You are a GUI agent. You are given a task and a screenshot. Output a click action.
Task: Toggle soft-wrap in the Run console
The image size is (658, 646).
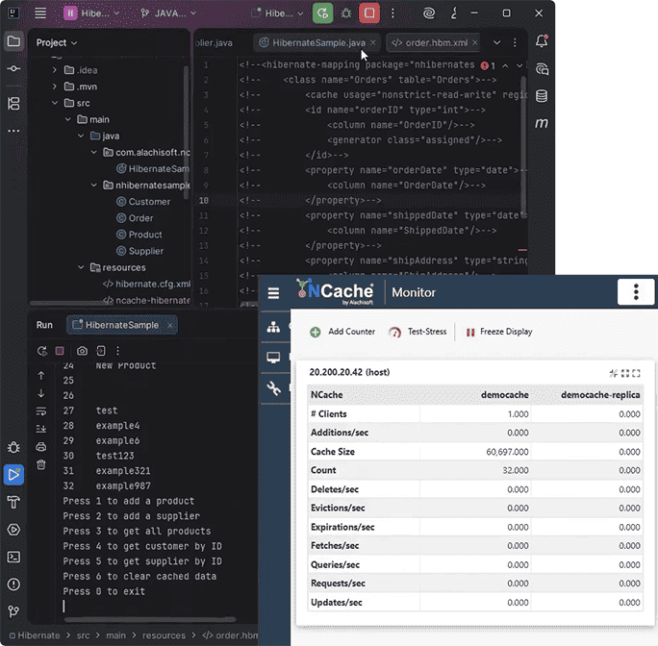(40, 410)
